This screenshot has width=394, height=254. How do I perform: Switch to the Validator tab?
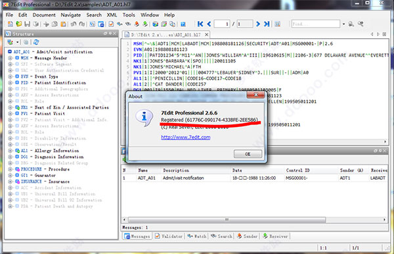169,236
